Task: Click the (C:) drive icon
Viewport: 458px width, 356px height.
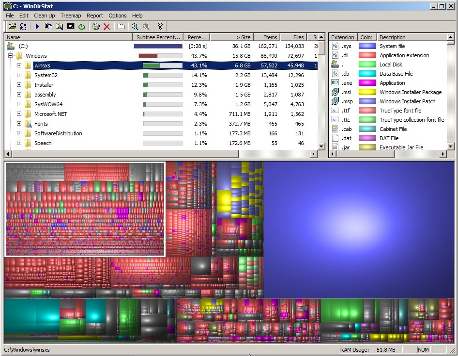Action: coord(11,46)
